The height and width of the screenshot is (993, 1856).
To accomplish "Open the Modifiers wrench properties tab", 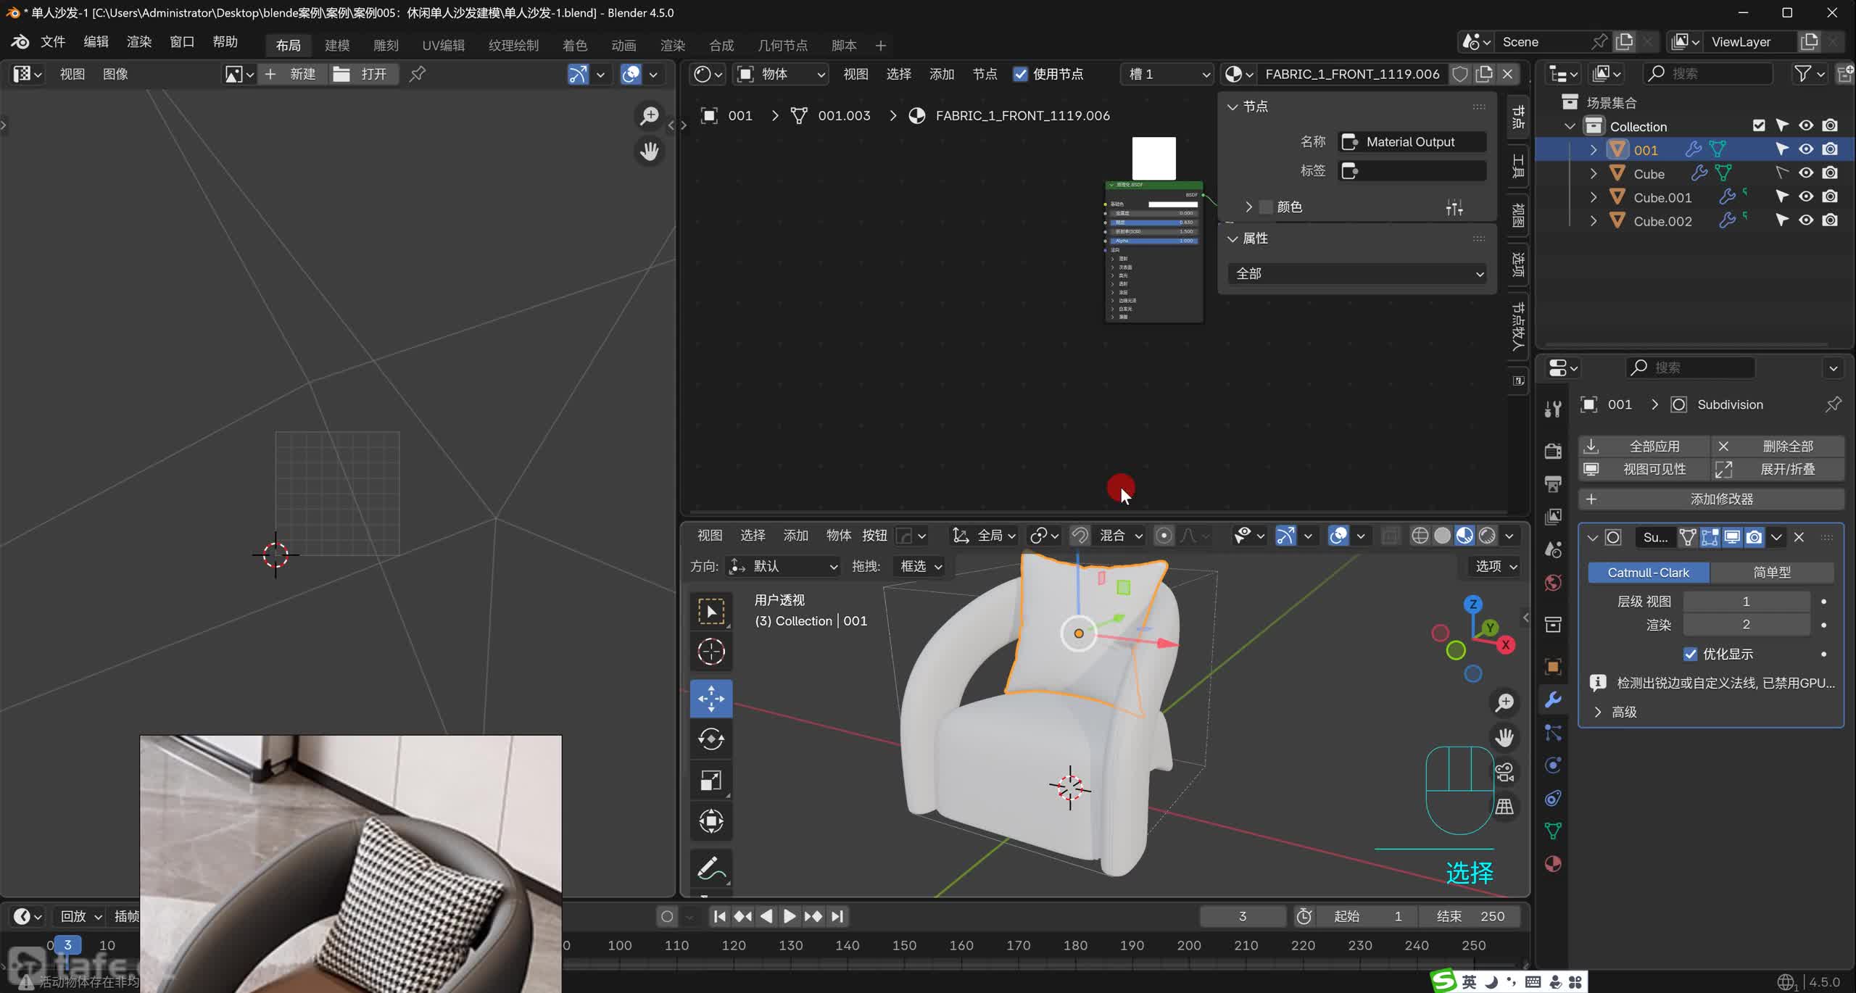I will coord(1553,699).
